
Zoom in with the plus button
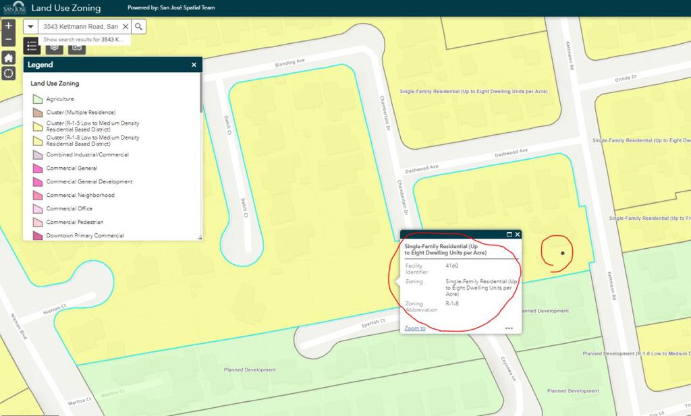[8, 26]
